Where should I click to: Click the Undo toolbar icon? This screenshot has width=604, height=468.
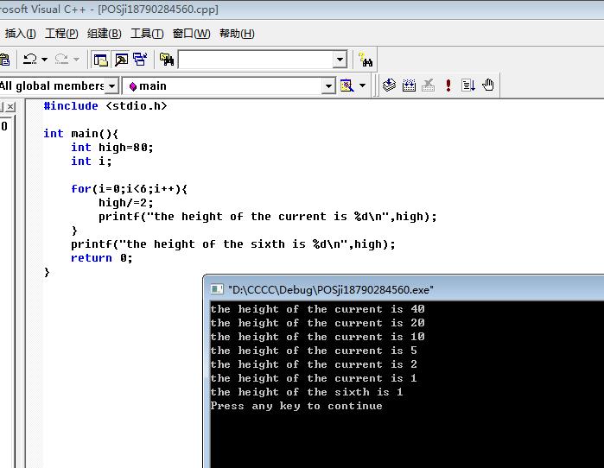[29, 60]
